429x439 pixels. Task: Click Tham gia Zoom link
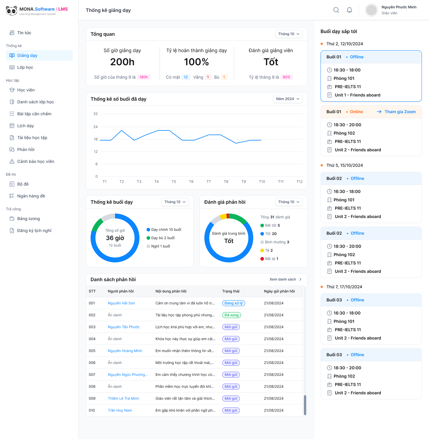click(x=396, y=112)
